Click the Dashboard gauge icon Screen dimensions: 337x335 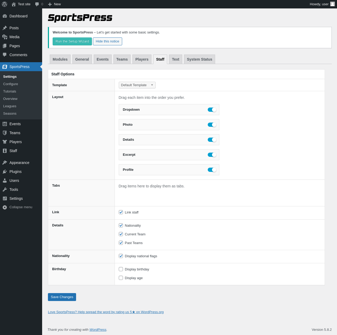click(5, 16)
